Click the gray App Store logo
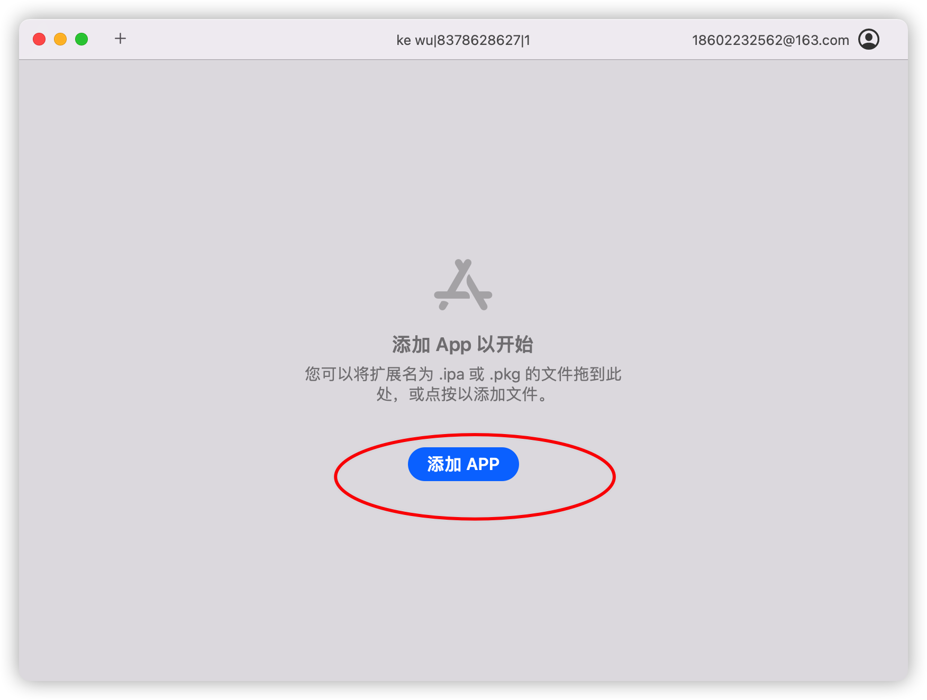 (x=463, y=284)
